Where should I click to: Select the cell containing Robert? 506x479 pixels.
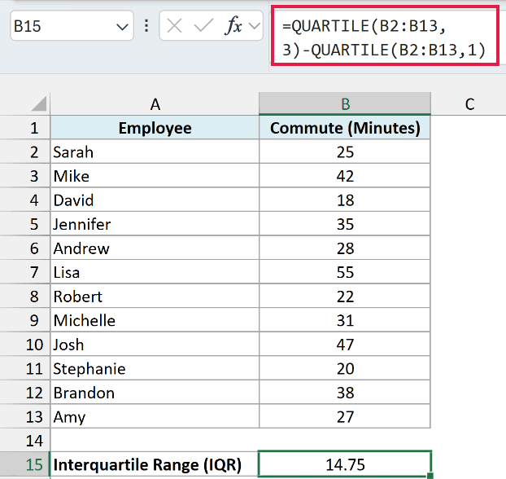(x=155, y=296)
